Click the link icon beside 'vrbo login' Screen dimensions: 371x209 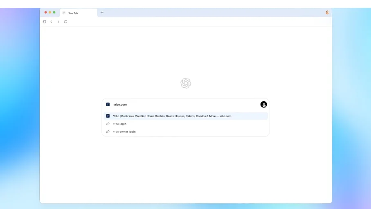[x=108, y=124]
